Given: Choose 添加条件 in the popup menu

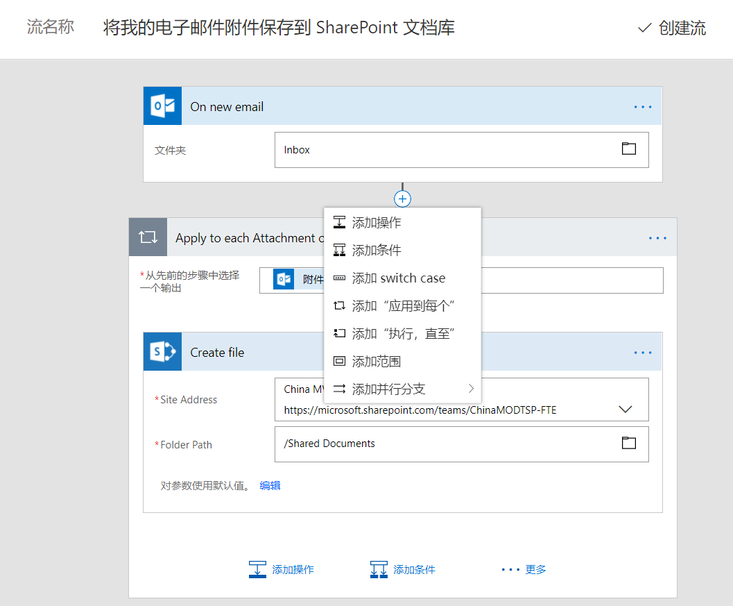Looking at the screenshot, I should pyautogui.click(x=376, y=251).
